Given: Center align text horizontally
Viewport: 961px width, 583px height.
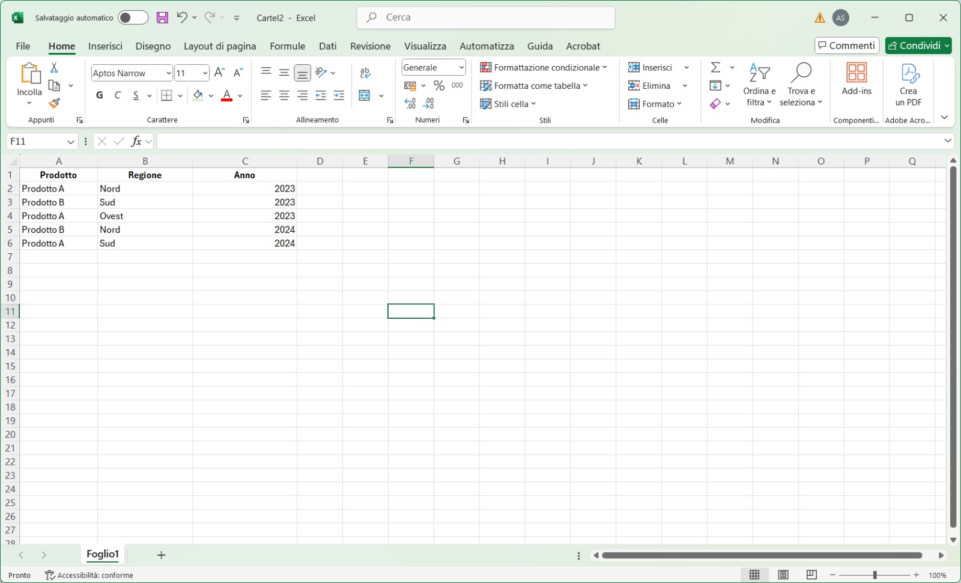Looking at the screenshot, I should click(284, 95).
